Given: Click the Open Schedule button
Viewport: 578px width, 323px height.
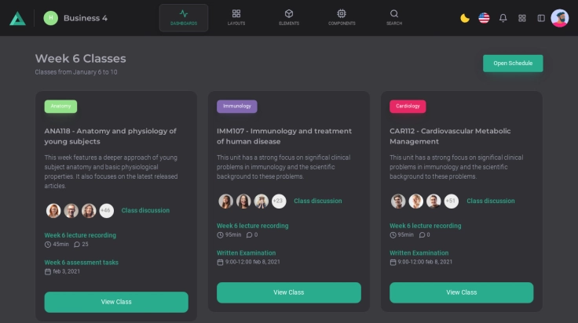Looking at the screenshot, I should point(513,64).
